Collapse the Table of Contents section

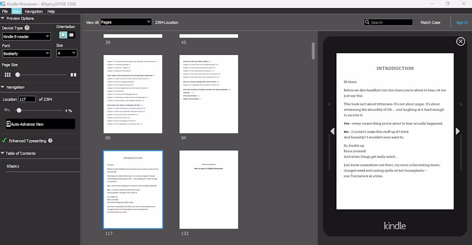[x=3, y=153]
